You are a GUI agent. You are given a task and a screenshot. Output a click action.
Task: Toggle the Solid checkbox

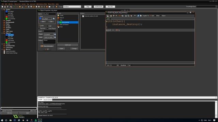[48, 26]
